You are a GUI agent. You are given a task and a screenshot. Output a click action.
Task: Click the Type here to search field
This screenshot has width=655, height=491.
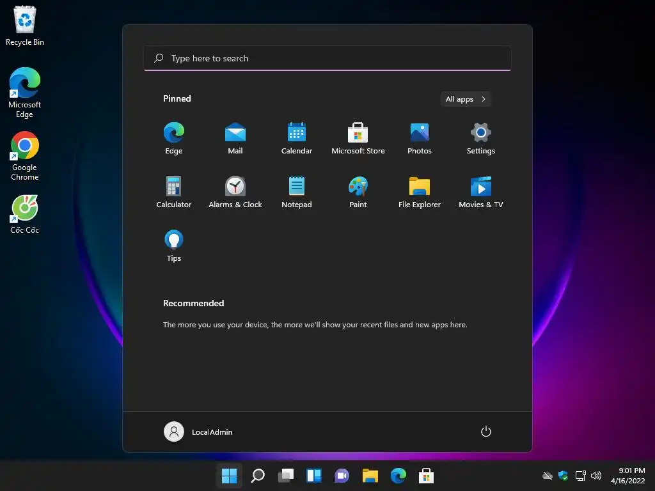point(327,58)
